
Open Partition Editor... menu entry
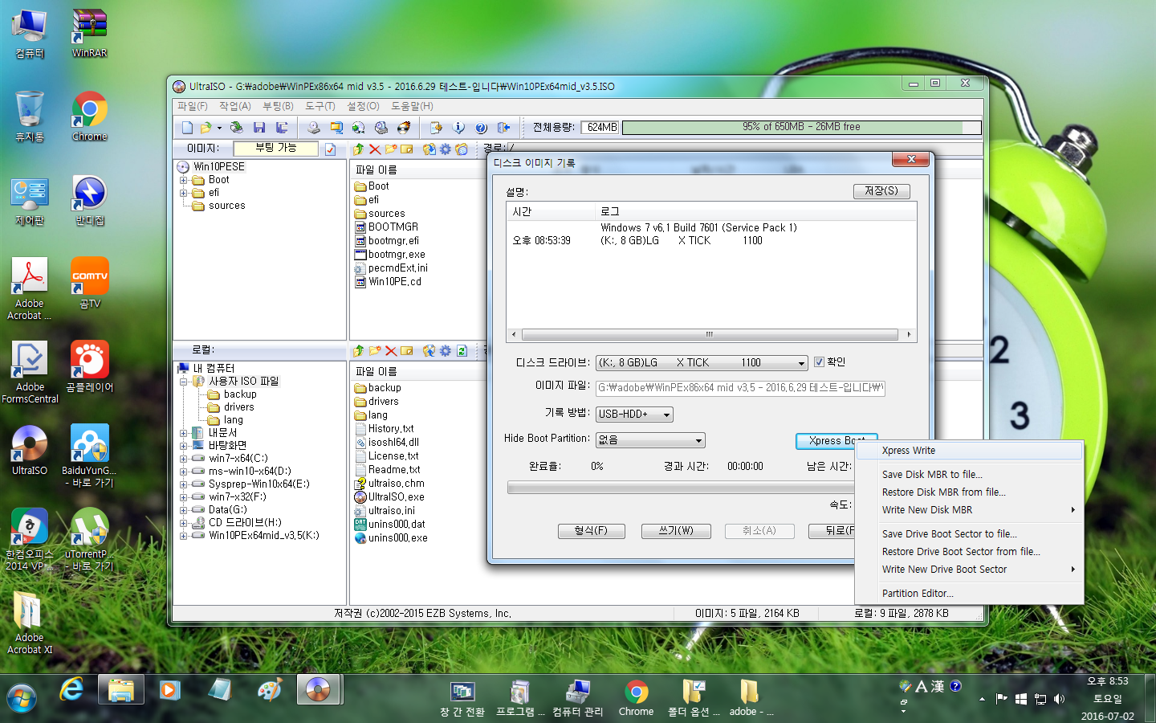(x=969, y=594)
